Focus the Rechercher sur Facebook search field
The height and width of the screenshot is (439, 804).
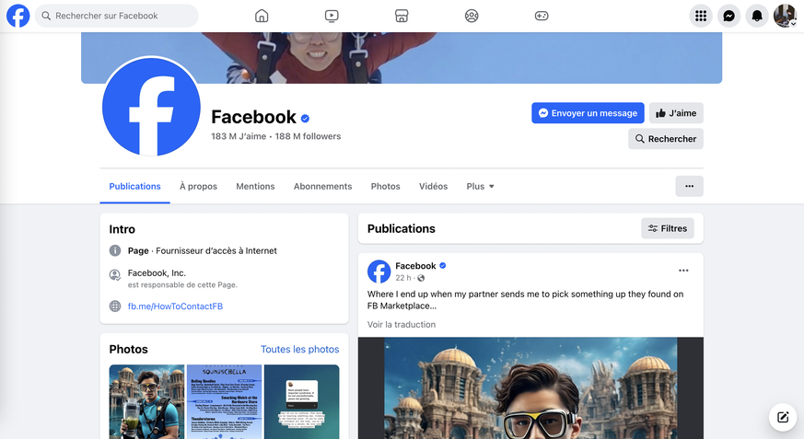(117, 16)
